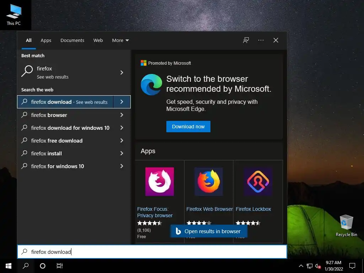
Task: Click the Bing logo icon
Action: click(x=178, y=231)
